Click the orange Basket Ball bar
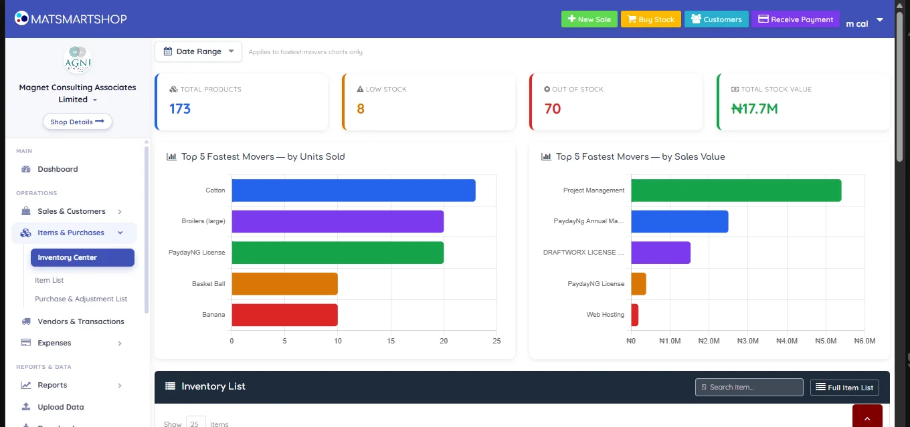 pyautogui.click(x=284, y=284)
